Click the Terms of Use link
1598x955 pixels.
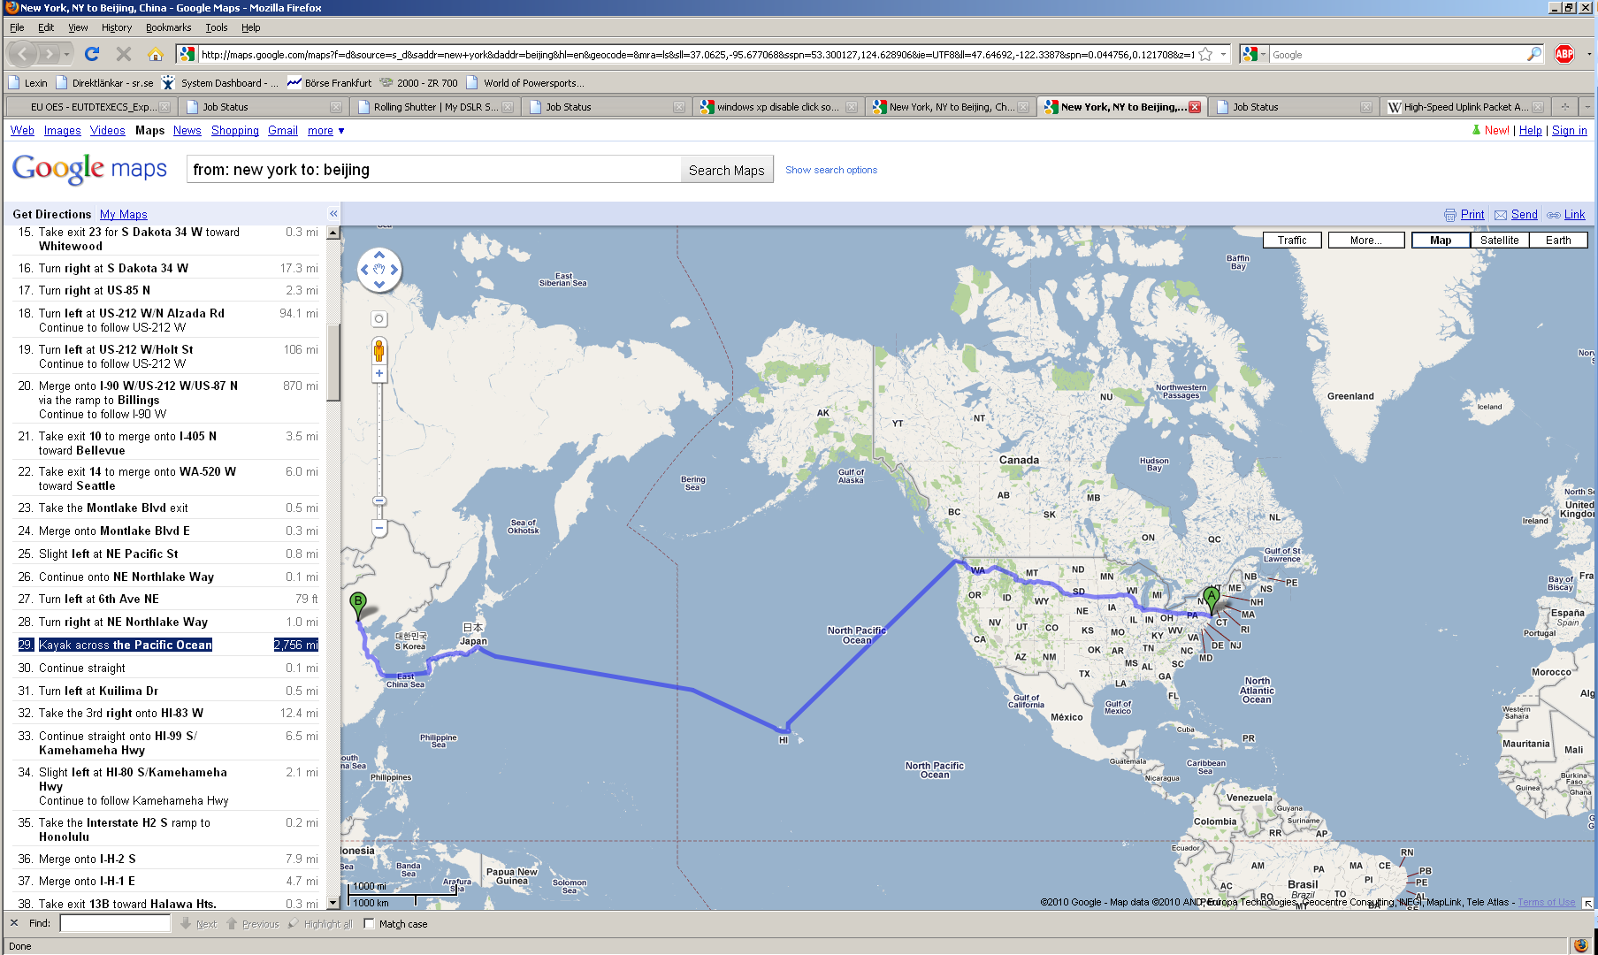[x=1547, y=902]
